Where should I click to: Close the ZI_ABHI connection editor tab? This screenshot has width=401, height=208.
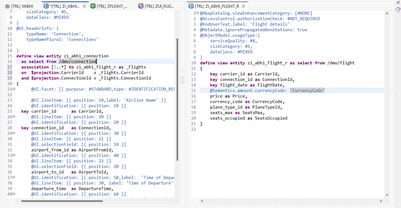[x=85, y=6]
